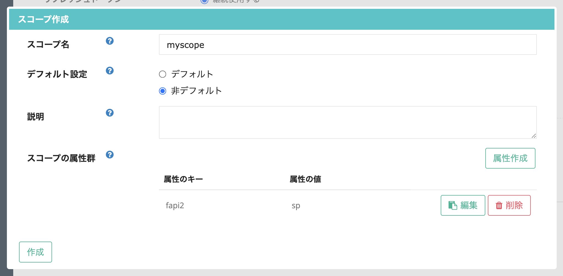Click the デフォルト設定 label text

point(57,74)
